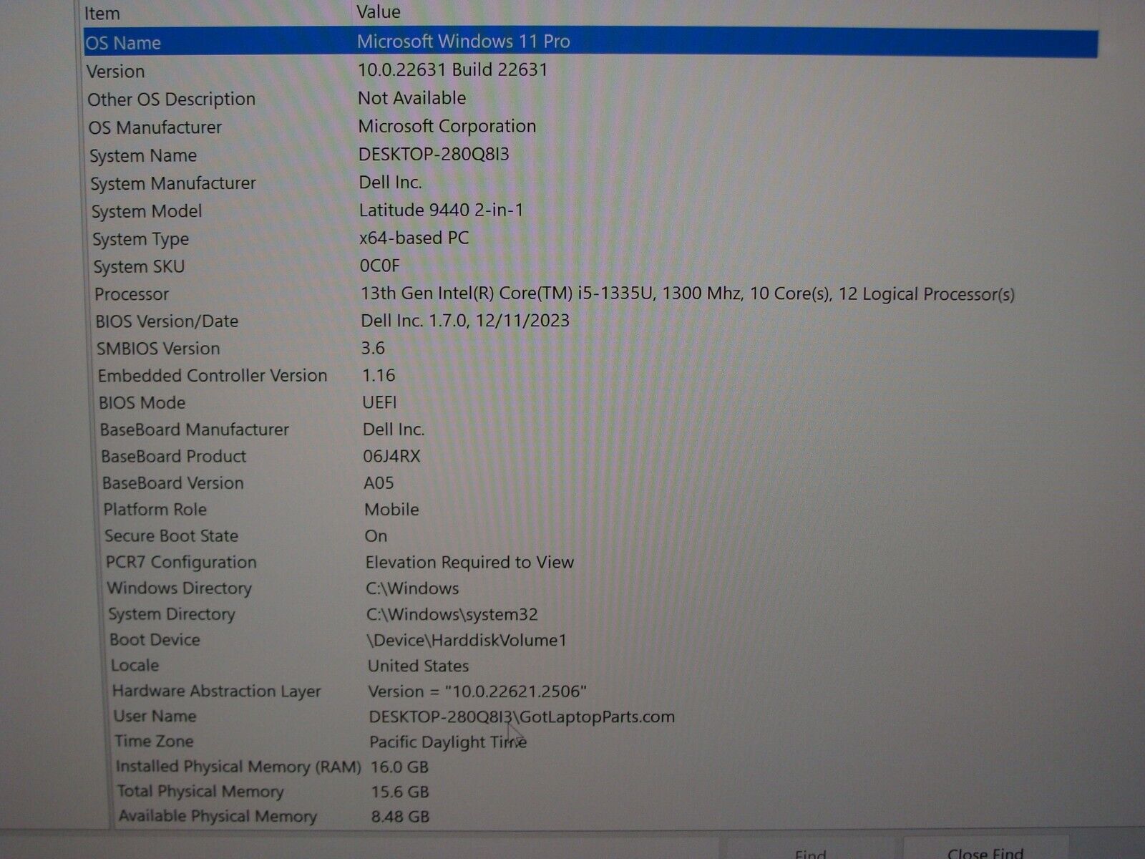The height and width of the screenshot is (859, 1145).
Task: Select BaseBoard Product row
Action: click(x=174, y=457)
